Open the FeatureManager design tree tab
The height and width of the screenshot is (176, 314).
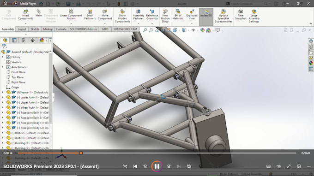5,41
